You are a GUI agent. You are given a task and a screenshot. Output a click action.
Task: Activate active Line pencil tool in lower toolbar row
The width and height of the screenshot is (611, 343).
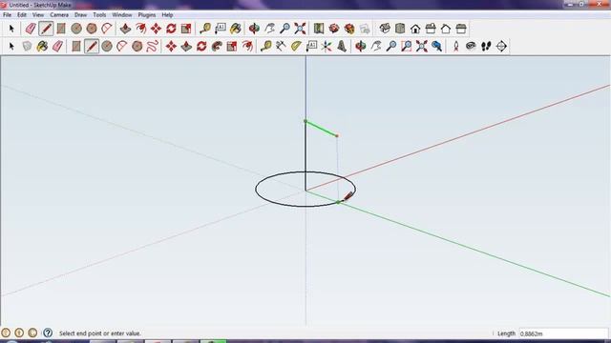click(x=92, y=47)
